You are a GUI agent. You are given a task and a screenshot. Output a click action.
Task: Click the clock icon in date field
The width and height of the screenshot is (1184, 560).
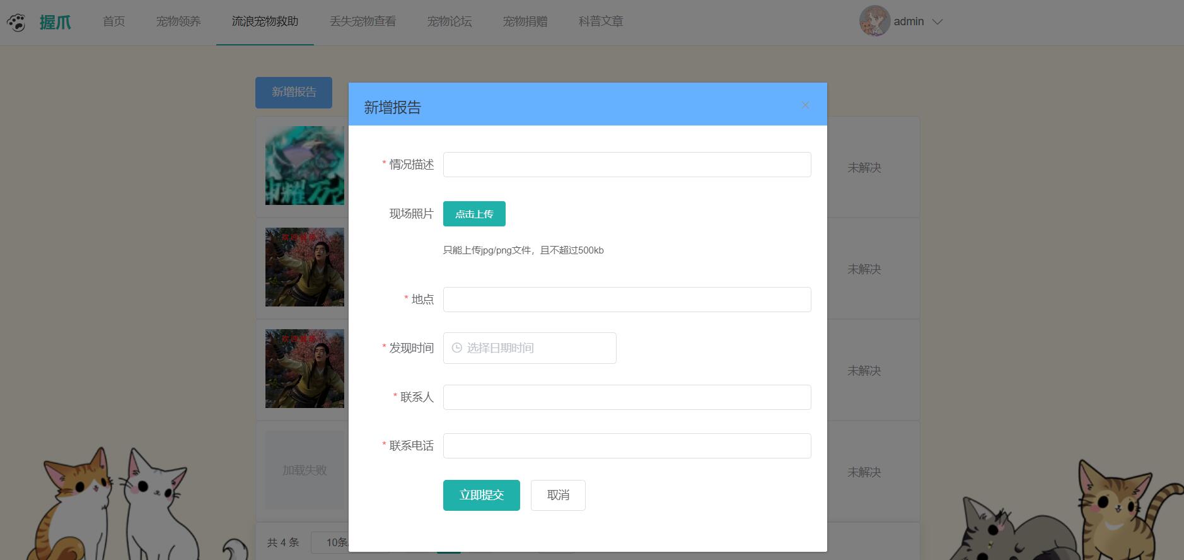tap(457, 347)
